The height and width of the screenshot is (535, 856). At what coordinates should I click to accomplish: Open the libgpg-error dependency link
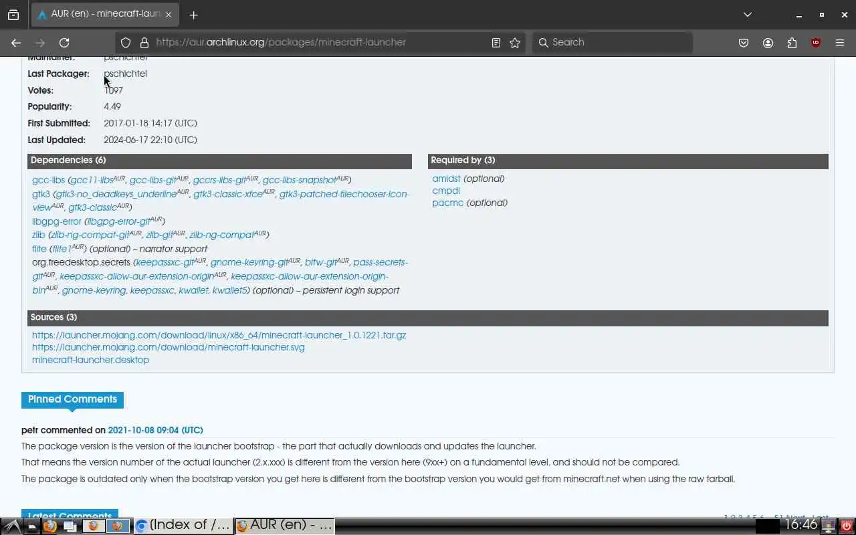(56, 221)
